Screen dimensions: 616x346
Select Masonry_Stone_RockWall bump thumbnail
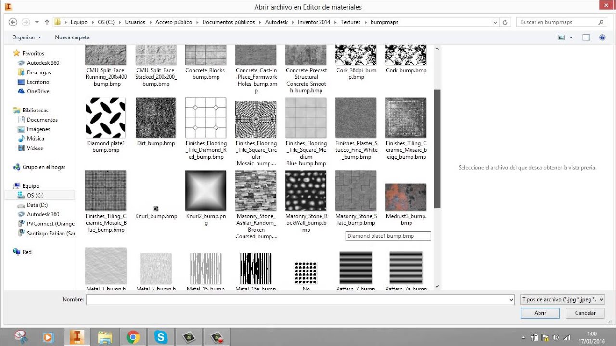306,191
